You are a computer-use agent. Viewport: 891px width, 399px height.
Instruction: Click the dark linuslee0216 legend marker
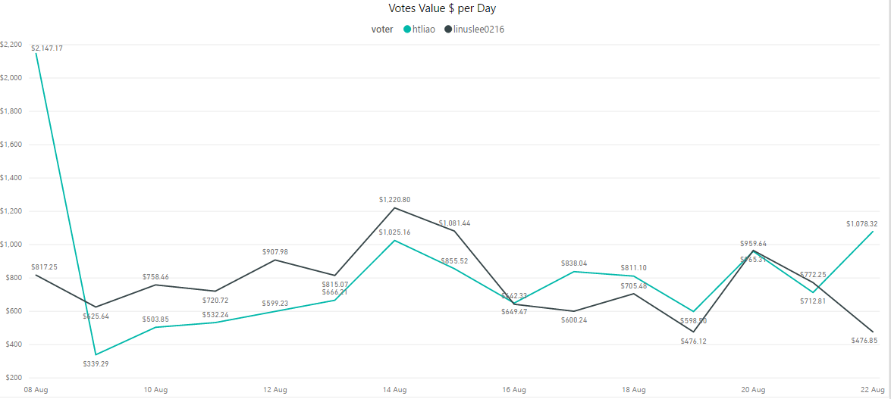click(x=448, y=30)
